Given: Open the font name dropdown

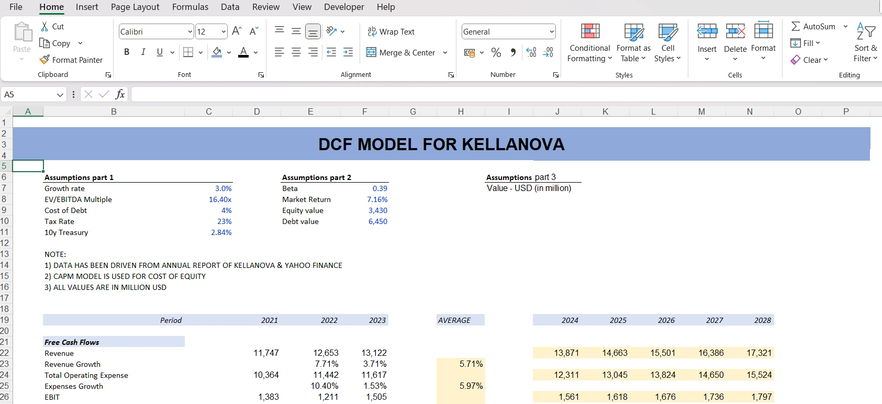Looking at the screenshot, I should (x=190, y=32).
